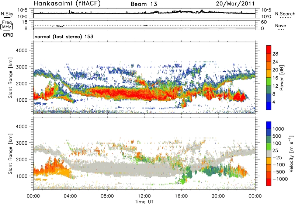Click the 100 label on the velocity colorbar
Screen dimensions: 295x204
277,143
